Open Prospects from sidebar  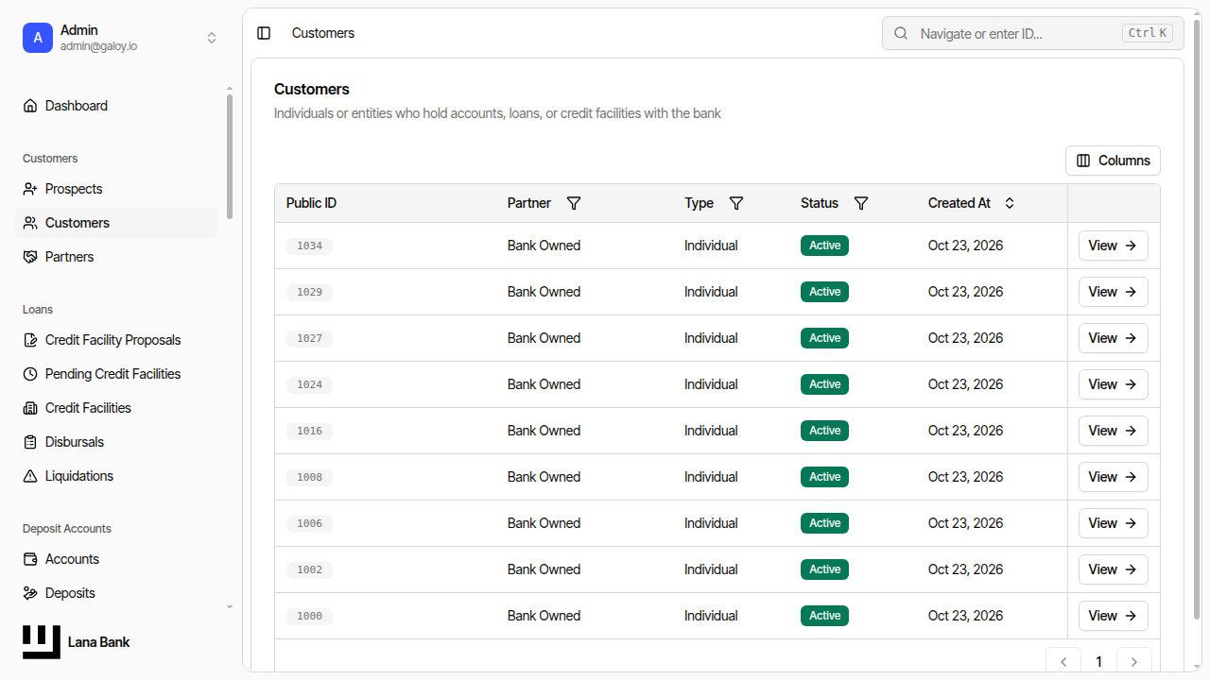coord(116,189)
